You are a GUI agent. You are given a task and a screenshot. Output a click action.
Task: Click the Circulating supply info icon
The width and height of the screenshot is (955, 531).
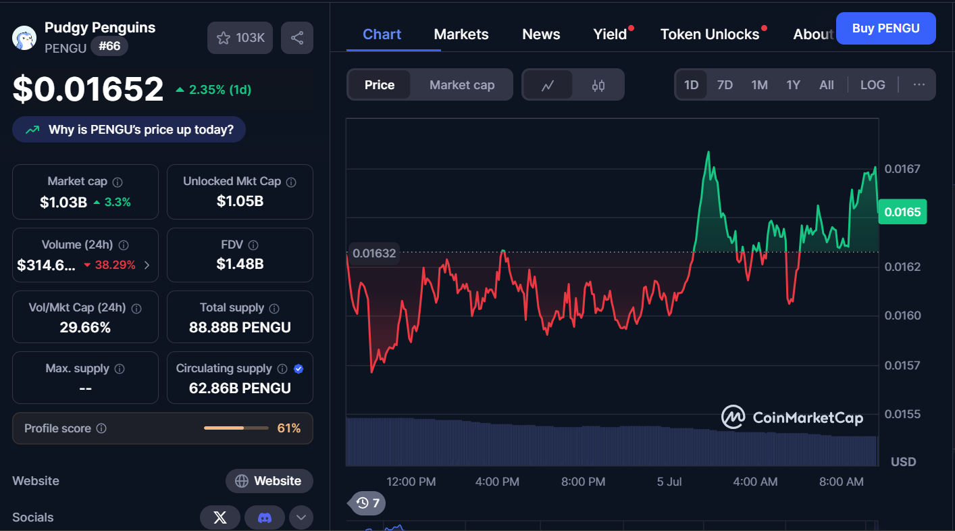[x=282, y=369]
